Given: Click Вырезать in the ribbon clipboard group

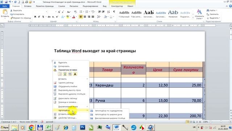Looking at the screenshot, I should pos(16,11).
